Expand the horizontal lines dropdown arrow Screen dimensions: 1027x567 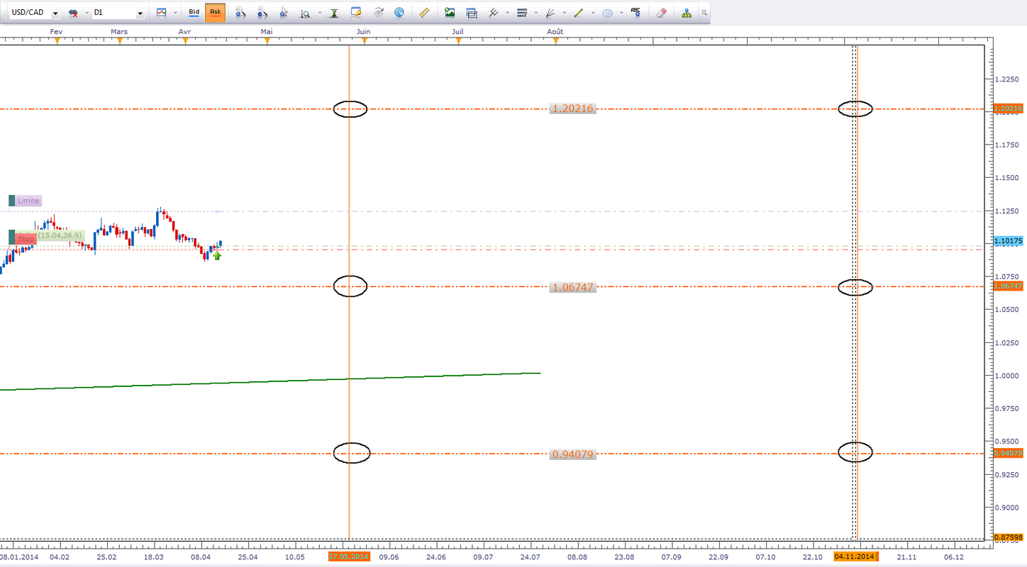click(x=535, y=13)
